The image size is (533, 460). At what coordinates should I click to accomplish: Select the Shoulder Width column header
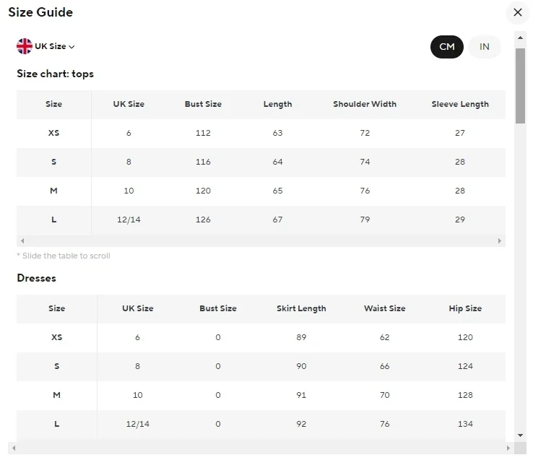(x=365, y=104)
